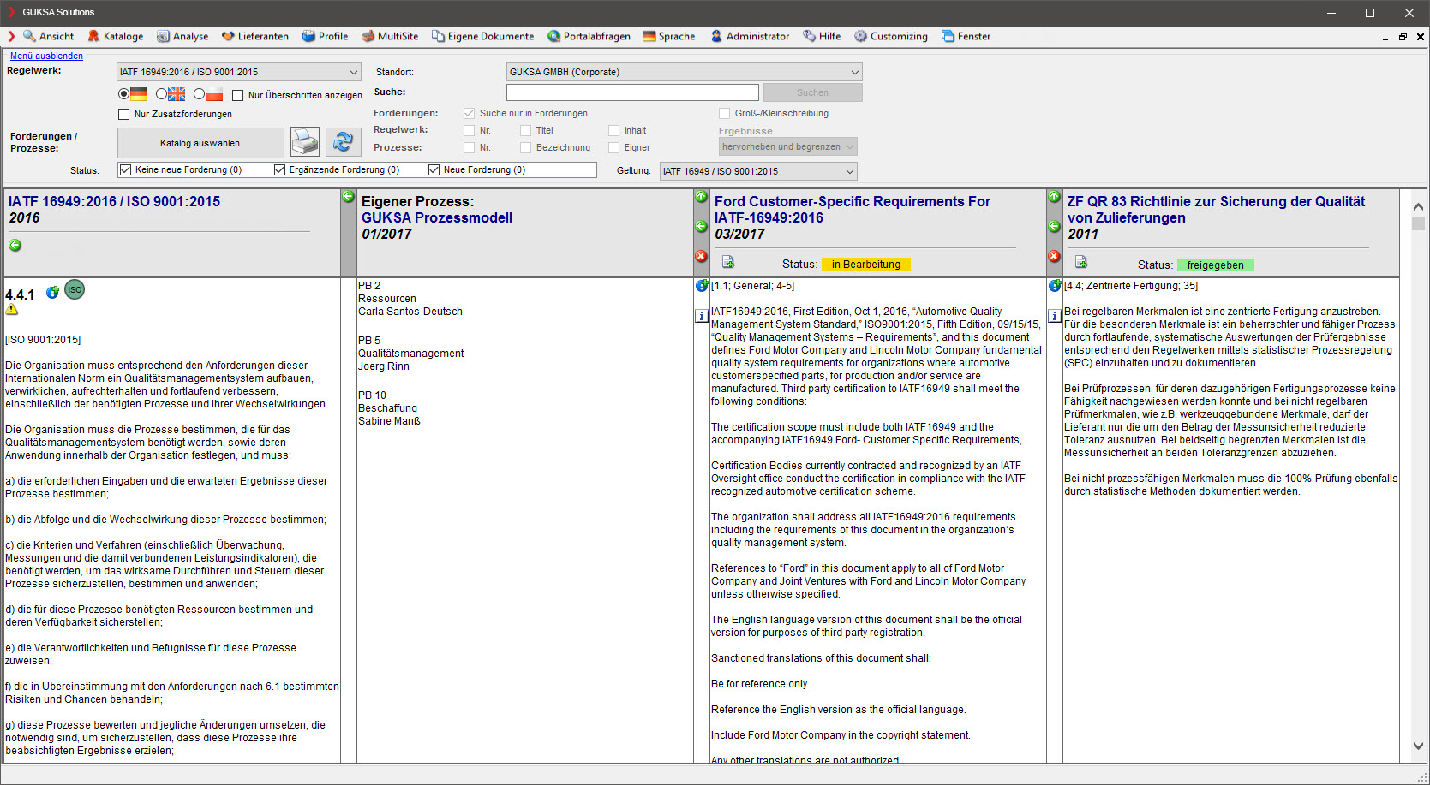Open Standort GUKSA GMBH (Corporate) dropdown
The width and height of the screenshot is (1430, 785).
685,72
